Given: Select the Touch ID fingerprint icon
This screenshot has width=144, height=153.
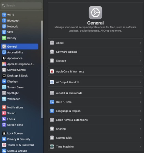Looking at the screenshot, I should tap(4, 145).
